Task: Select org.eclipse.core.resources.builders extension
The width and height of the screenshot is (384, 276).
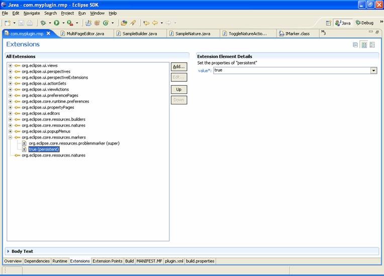Action: pos(53,119)
